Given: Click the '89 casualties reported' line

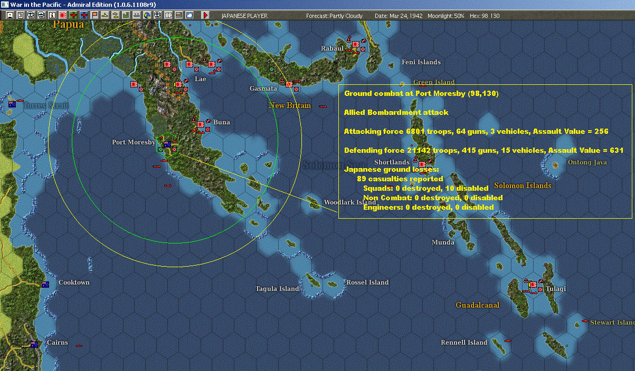Looking at the screenshot, I should (400, 179).
